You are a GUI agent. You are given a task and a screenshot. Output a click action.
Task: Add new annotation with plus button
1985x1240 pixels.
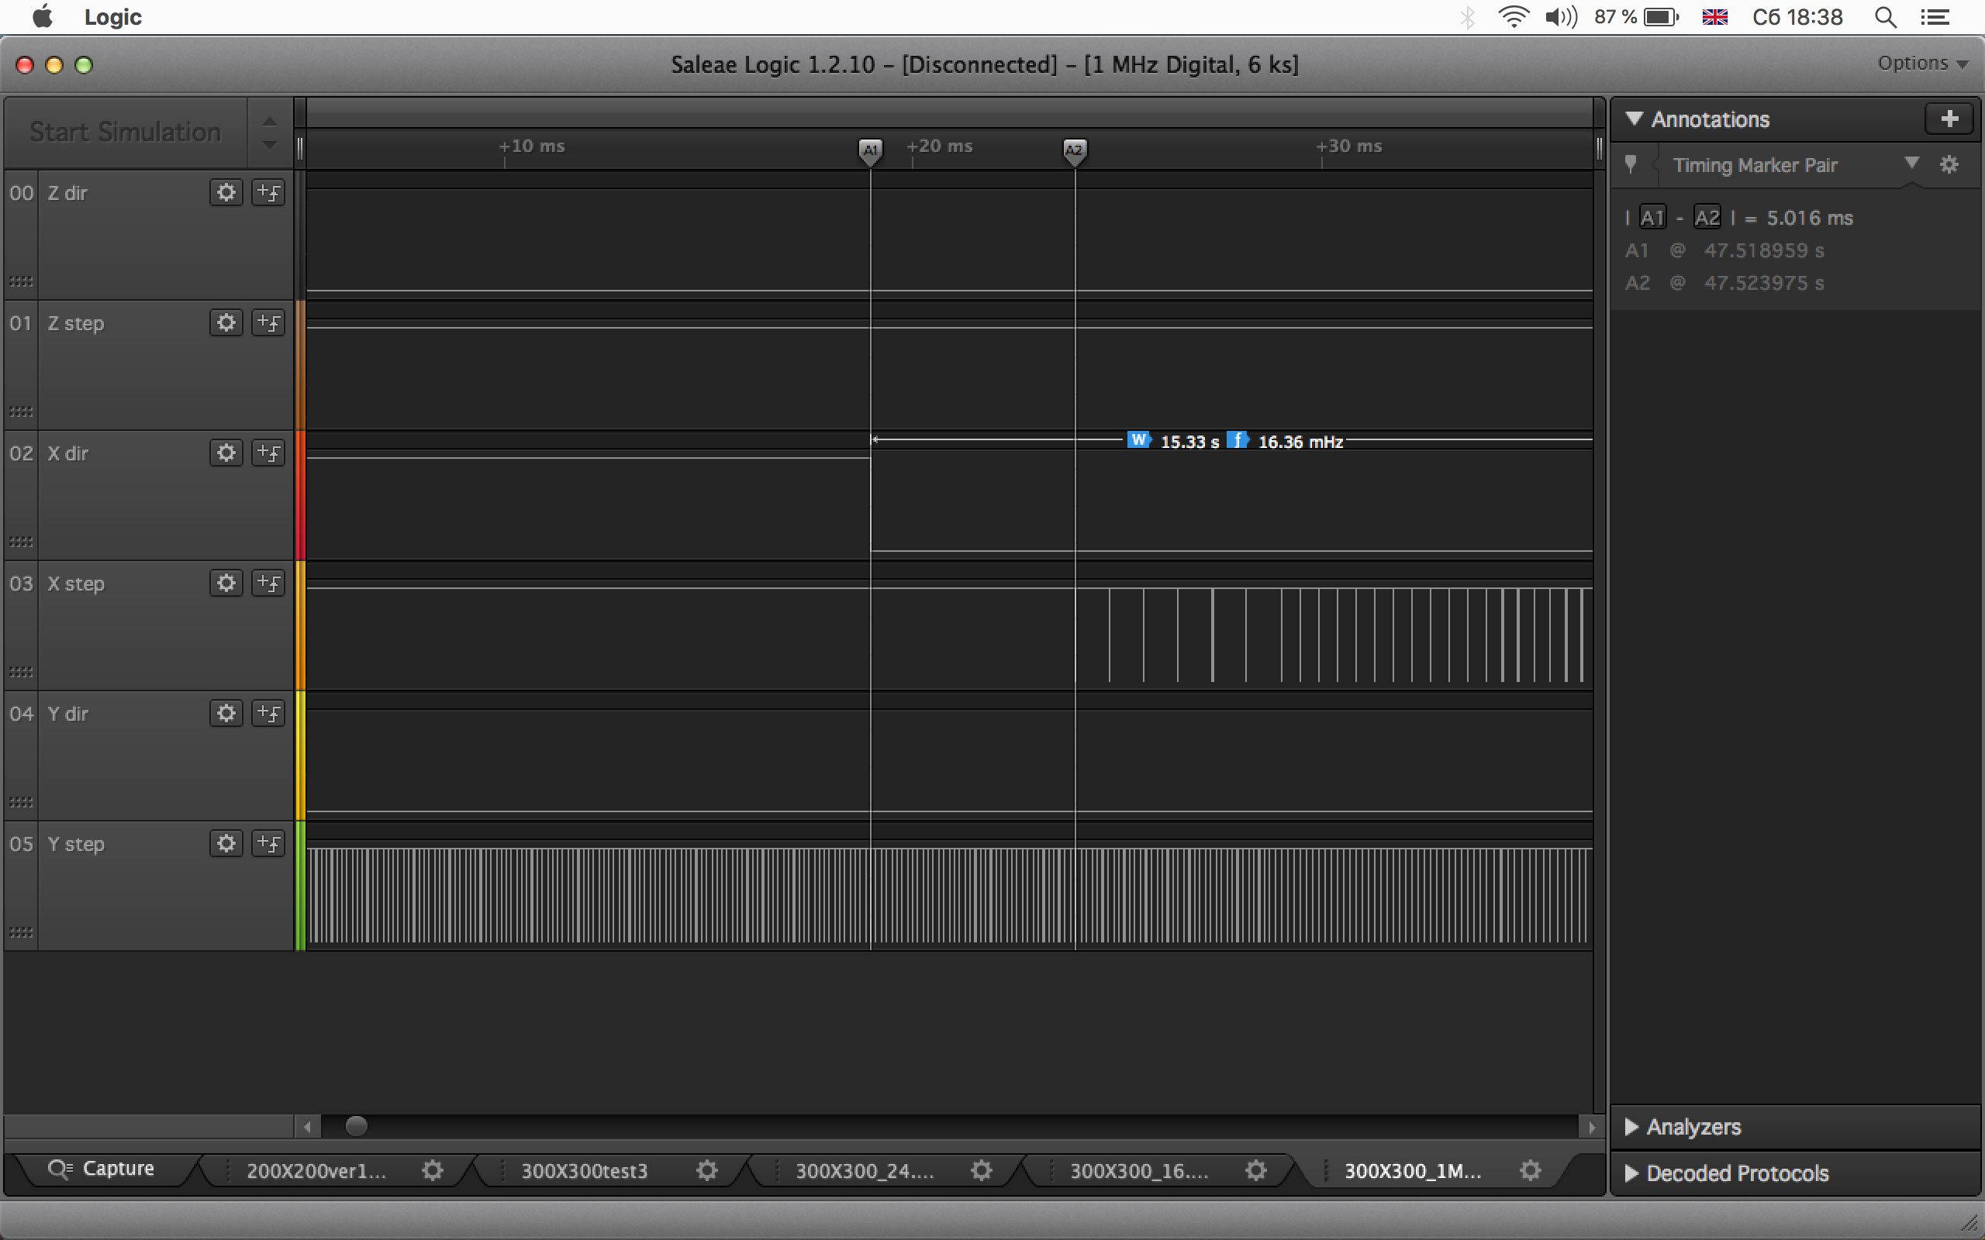pyautogui.click(x=1949, y=119)
